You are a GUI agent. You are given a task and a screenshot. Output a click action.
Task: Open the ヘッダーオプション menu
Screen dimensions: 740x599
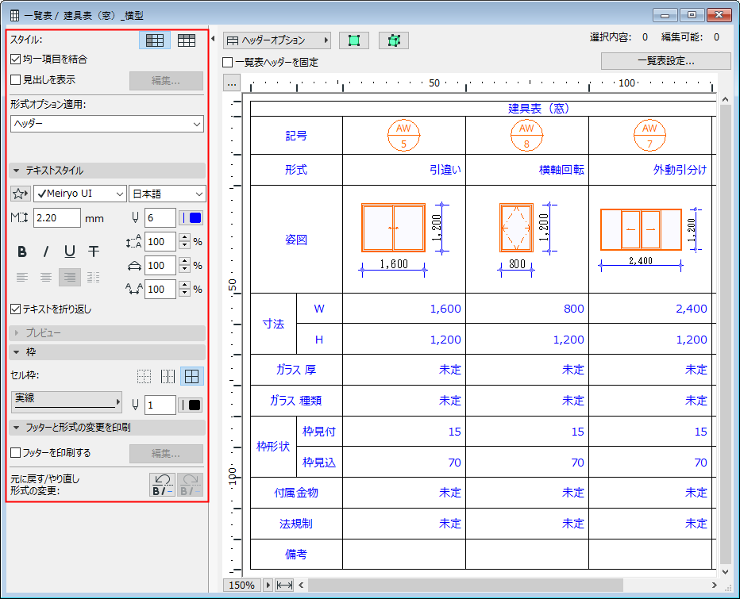[x=277, y=40]
